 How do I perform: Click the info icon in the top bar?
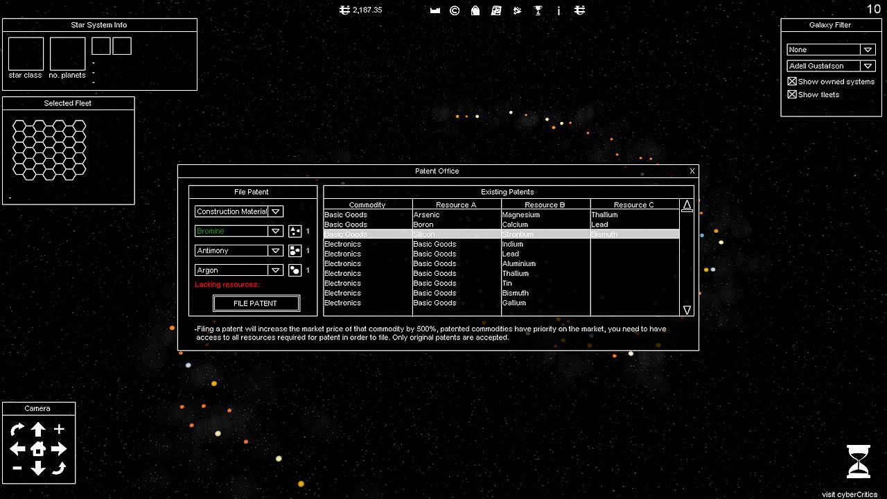tap(559, 10)
